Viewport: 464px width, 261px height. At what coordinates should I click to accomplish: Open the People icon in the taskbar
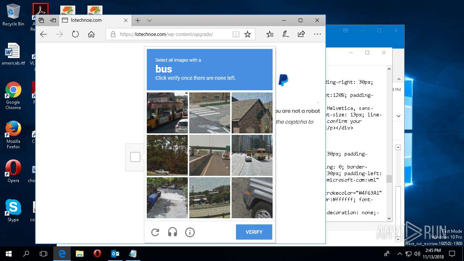click(387, 254)
